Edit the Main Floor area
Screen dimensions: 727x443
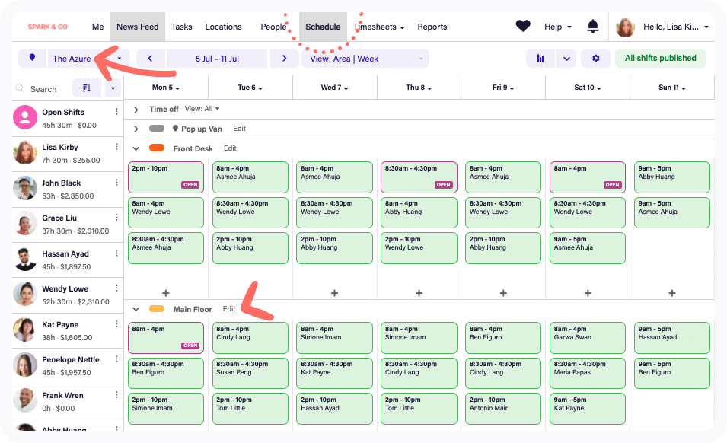coord(229,308)
